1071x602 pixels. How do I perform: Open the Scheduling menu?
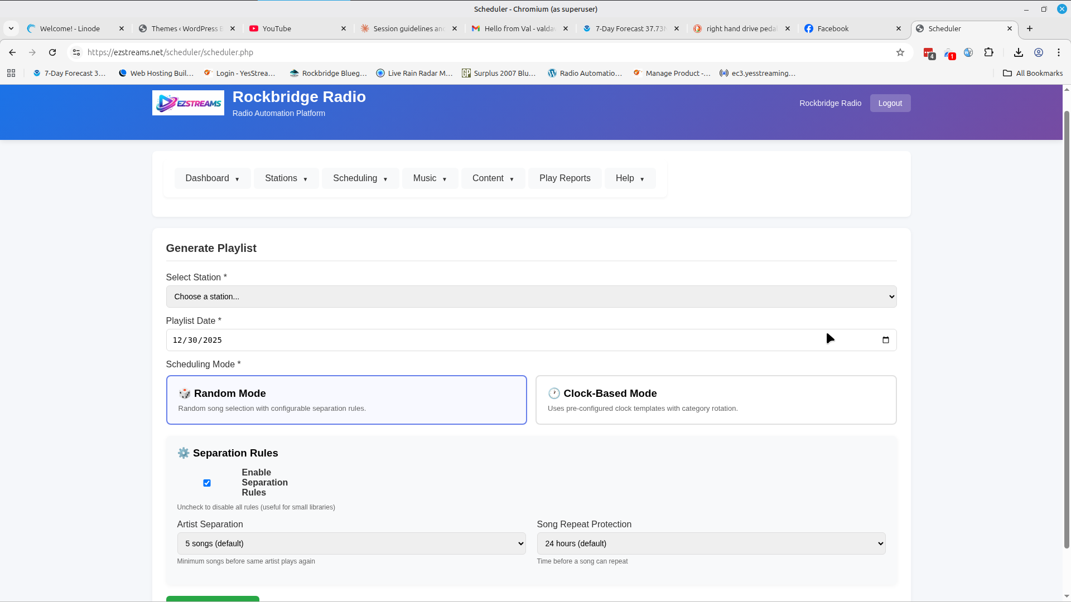(360, 178)
